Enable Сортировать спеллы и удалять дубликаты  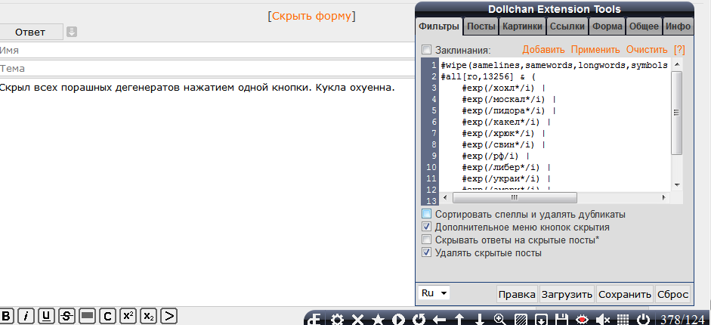click(x=426, y=214)
